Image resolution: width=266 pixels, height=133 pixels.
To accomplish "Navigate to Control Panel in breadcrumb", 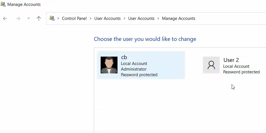I will [x=74, y=18].
